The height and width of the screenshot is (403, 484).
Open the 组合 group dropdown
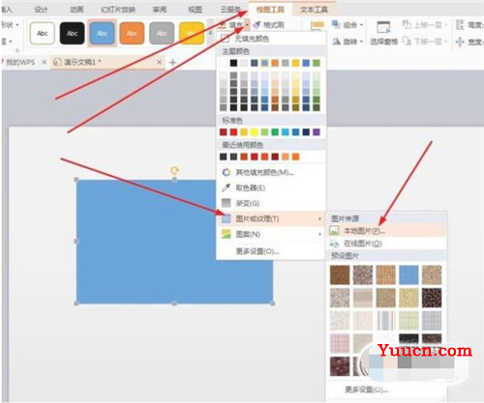(348, 24)
